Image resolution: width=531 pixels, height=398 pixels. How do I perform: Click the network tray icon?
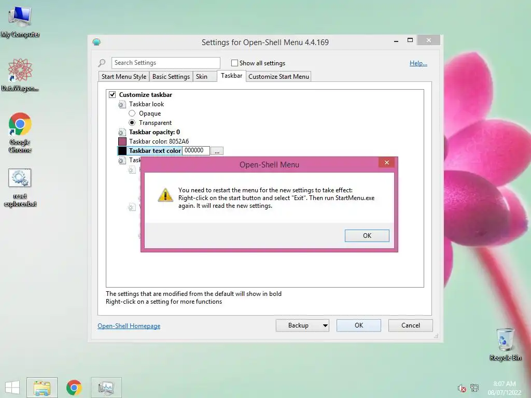pos(474,388)
